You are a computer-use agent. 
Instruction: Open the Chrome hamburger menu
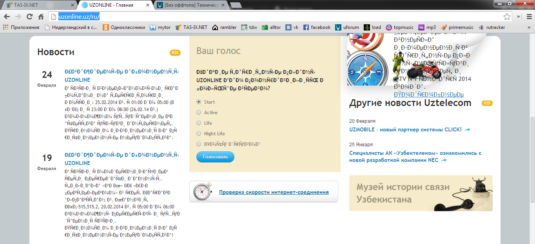click(528, 17)
